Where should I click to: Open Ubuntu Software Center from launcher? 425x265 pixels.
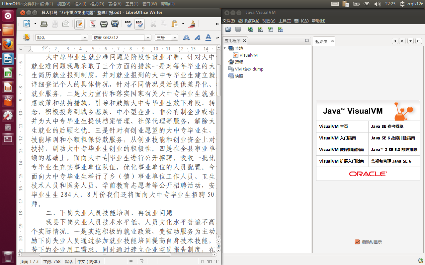pos(8,101)
